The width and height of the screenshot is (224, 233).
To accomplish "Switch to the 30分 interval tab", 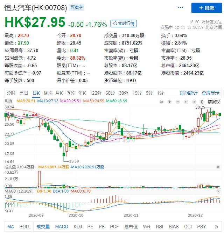I will [x=124, y=93].
